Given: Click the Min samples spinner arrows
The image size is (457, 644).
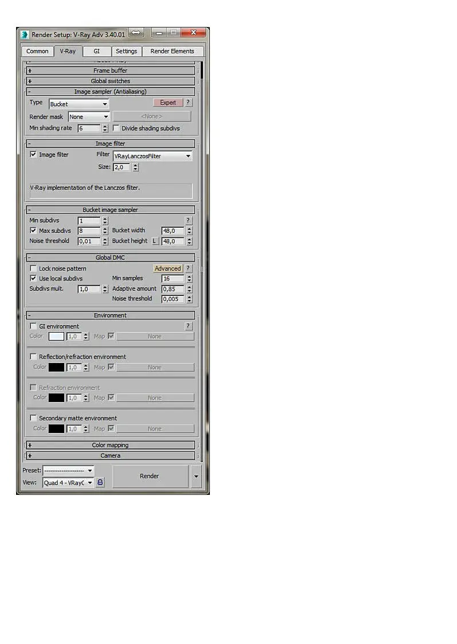Looking at the screenshot, I should point(189,279).
